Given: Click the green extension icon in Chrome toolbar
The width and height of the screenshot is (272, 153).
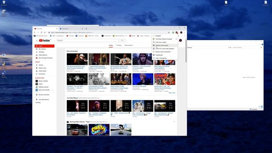Looking at the screenshot, I should (173, 32).
